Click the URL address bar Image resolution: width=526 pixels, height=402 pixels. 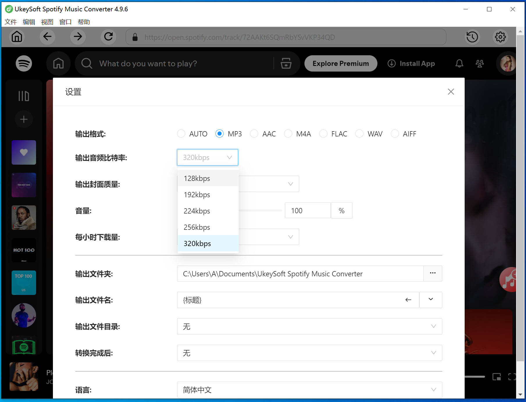click(286, 37)
